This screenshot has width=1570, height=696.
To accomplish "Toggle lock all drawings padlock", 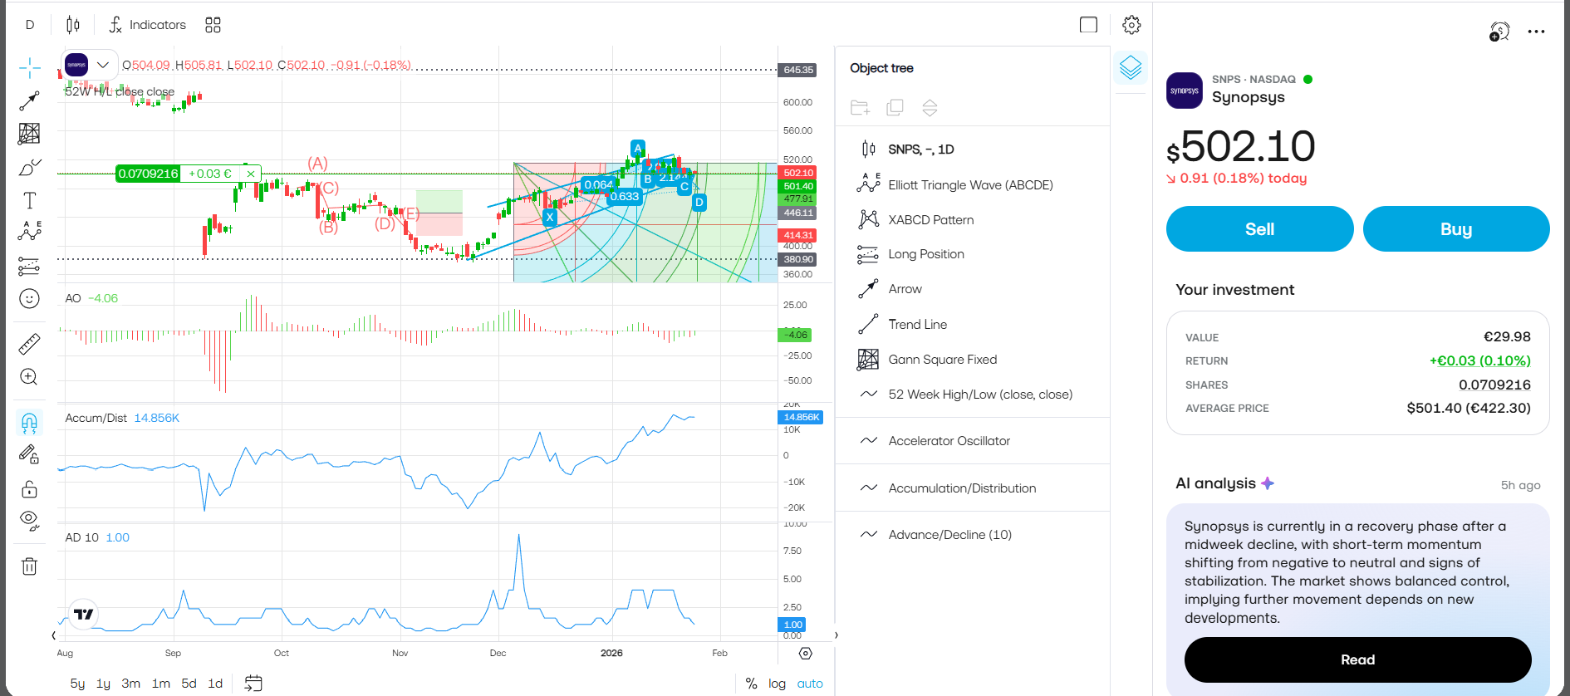I will (x=29, y=489).
